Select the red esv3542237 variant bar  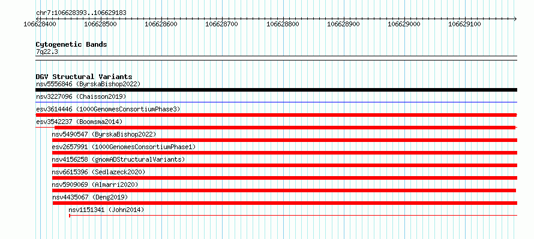point(276,128)
